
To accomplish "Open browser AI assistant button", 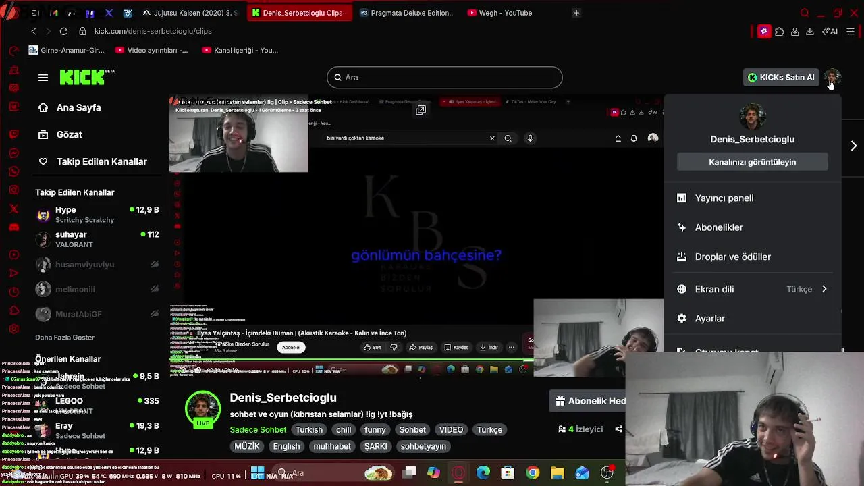I will tap(830, 31).
